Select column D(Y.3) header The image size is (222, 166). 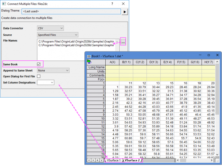[x=154, y=62]
